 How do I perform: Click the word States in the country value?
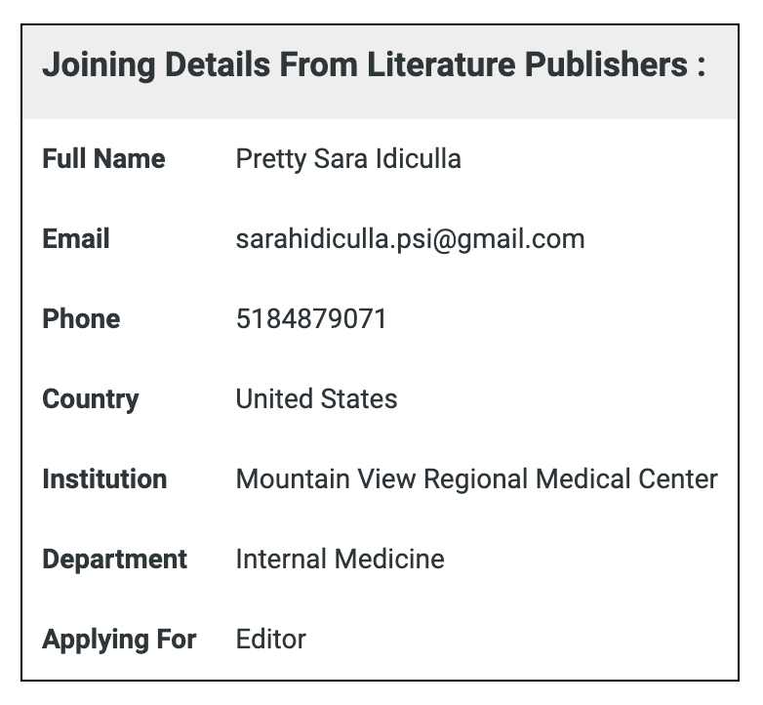(361, 399)
